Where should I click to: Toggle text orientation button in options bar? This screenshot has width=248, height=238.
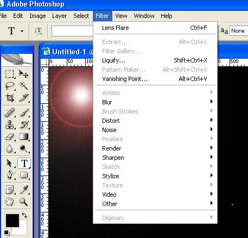(38, 31)
